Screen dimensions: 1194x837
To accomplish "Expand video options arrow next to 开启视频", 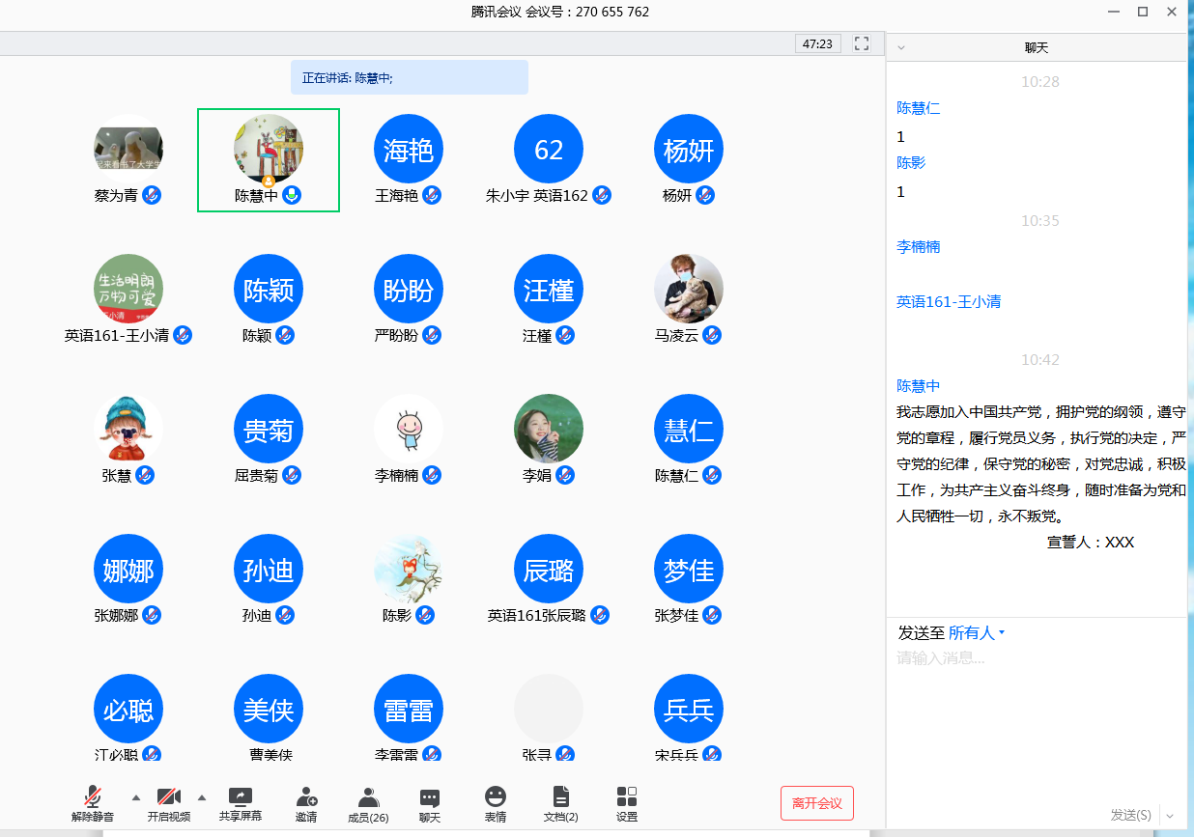I will click(x=202, y=797).
